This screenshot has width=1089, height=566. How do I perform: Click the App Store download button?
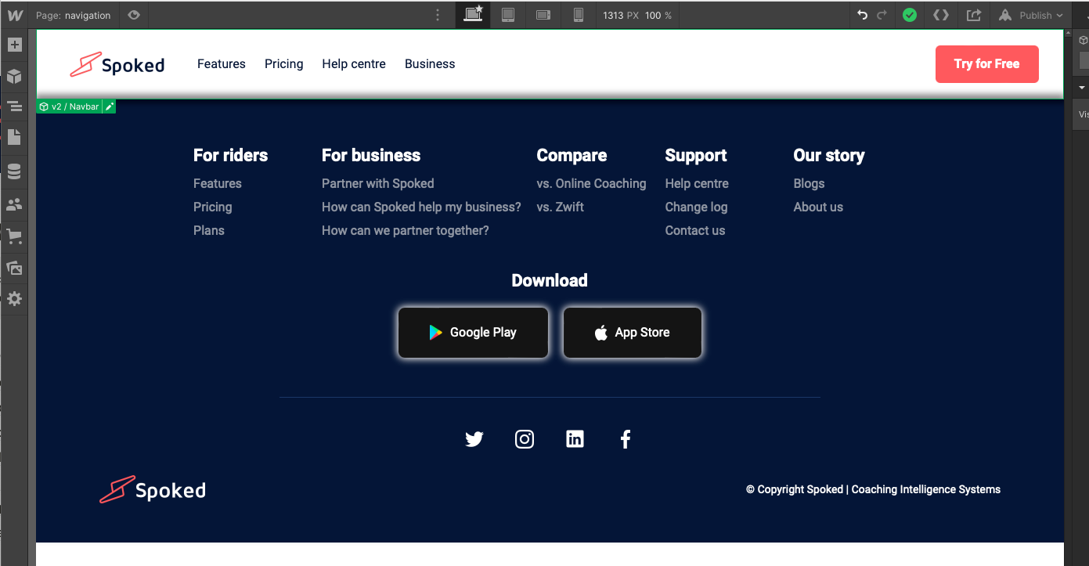[x=633, y=333]
